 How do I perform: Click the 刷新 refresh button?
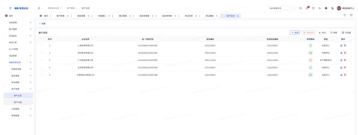coord(334,33)
